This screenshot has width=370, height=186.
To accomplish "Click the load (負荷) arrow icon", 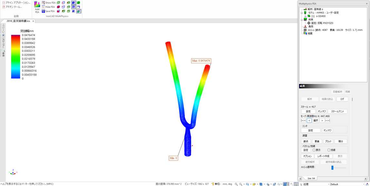I will 306,27.
